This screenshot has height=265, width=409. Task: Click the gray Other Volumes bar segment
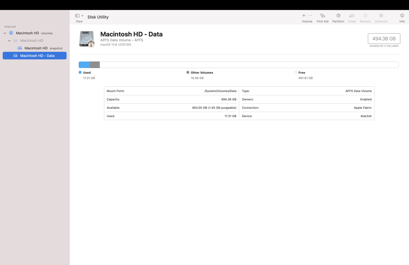coord(95,65)
